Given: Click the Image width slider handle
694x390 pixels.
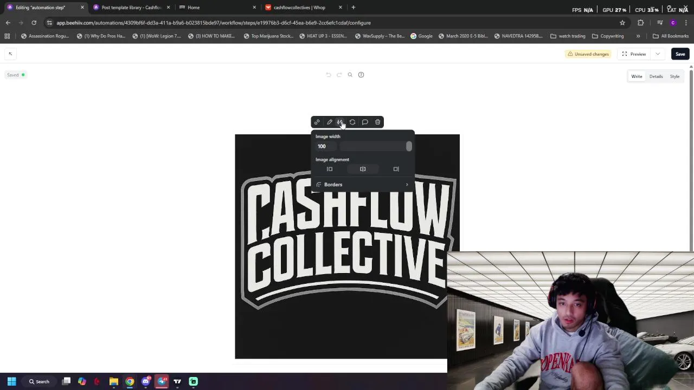Looking at the screenshot, I should pos(409,146).
